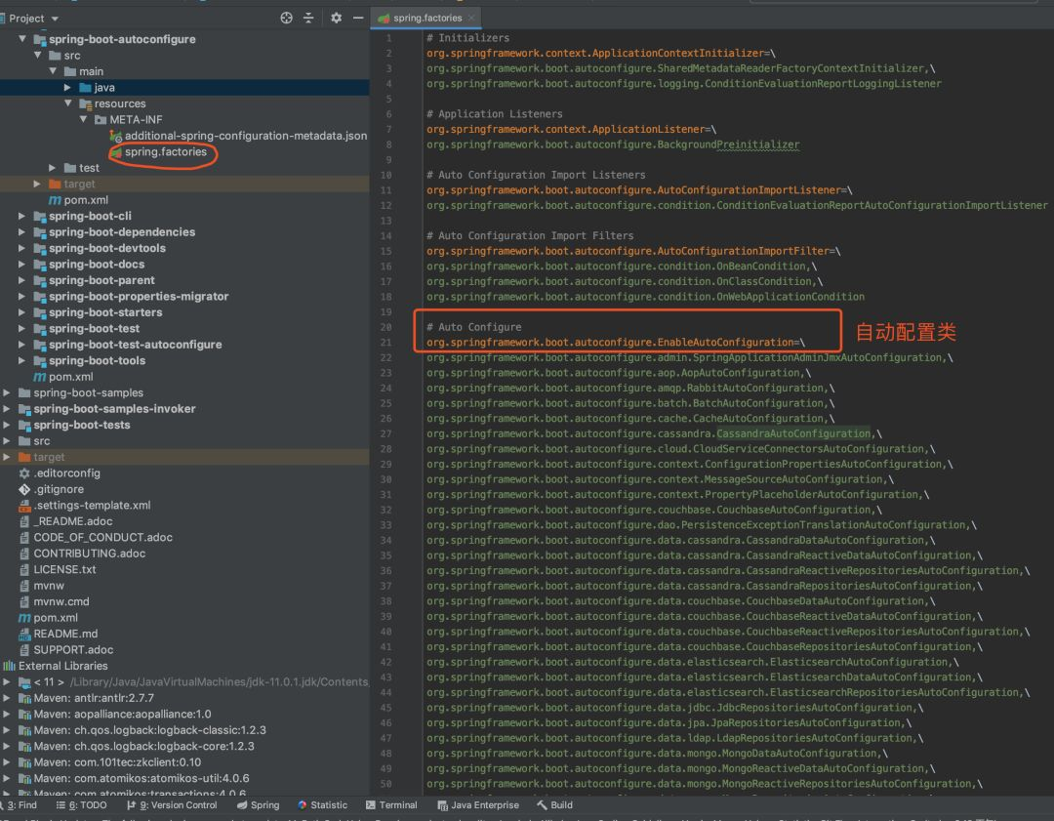This screenshot has height=821, width=1054.
Task: Open the Find tool window
Action: tap(20, 805)
